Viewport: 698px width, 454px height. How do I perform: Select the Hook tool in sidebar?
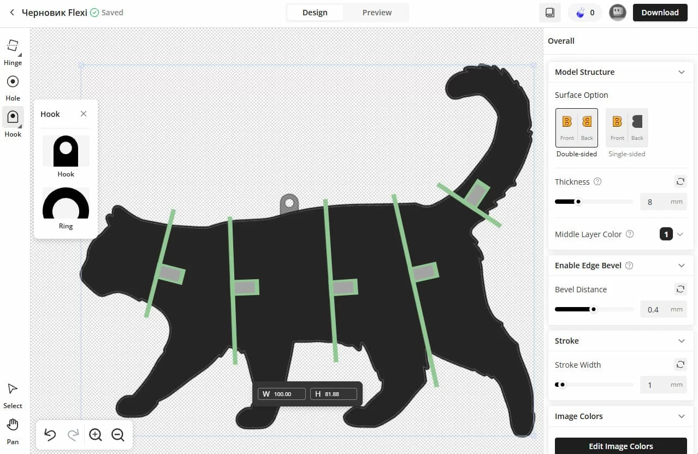(x=13, y=122)
